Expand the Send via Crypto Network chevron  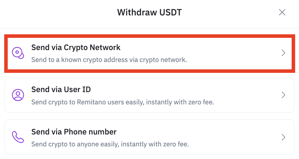pos(283,53)
